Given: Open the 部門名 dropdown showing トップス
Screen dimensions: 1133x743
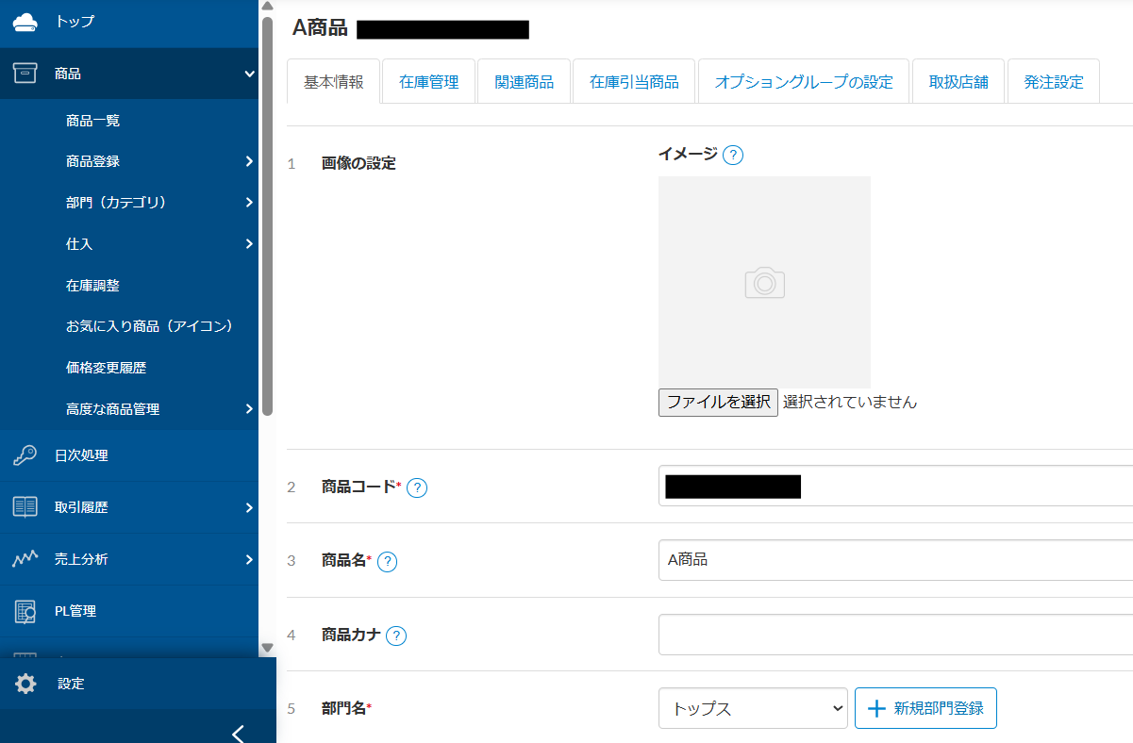Looking at the screenshot, I should (753, 709).
